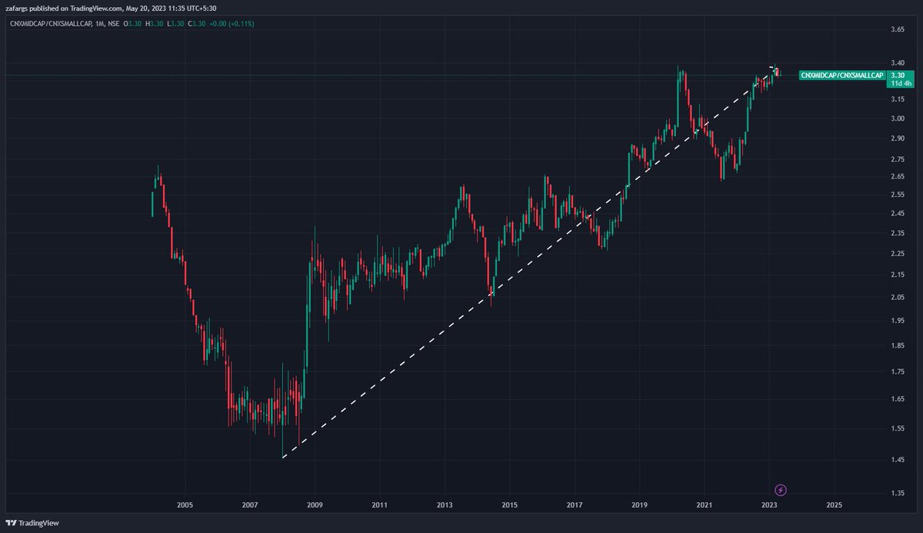Click the 1.75 price axis label
Viewport: 923px width, 533px height.
[x=897, y=371]
